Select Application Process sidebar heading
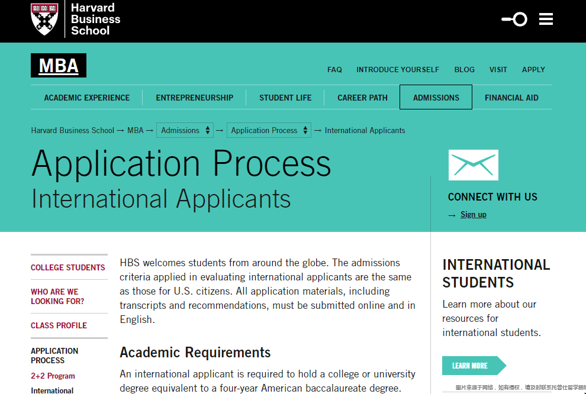 point(54,356)
